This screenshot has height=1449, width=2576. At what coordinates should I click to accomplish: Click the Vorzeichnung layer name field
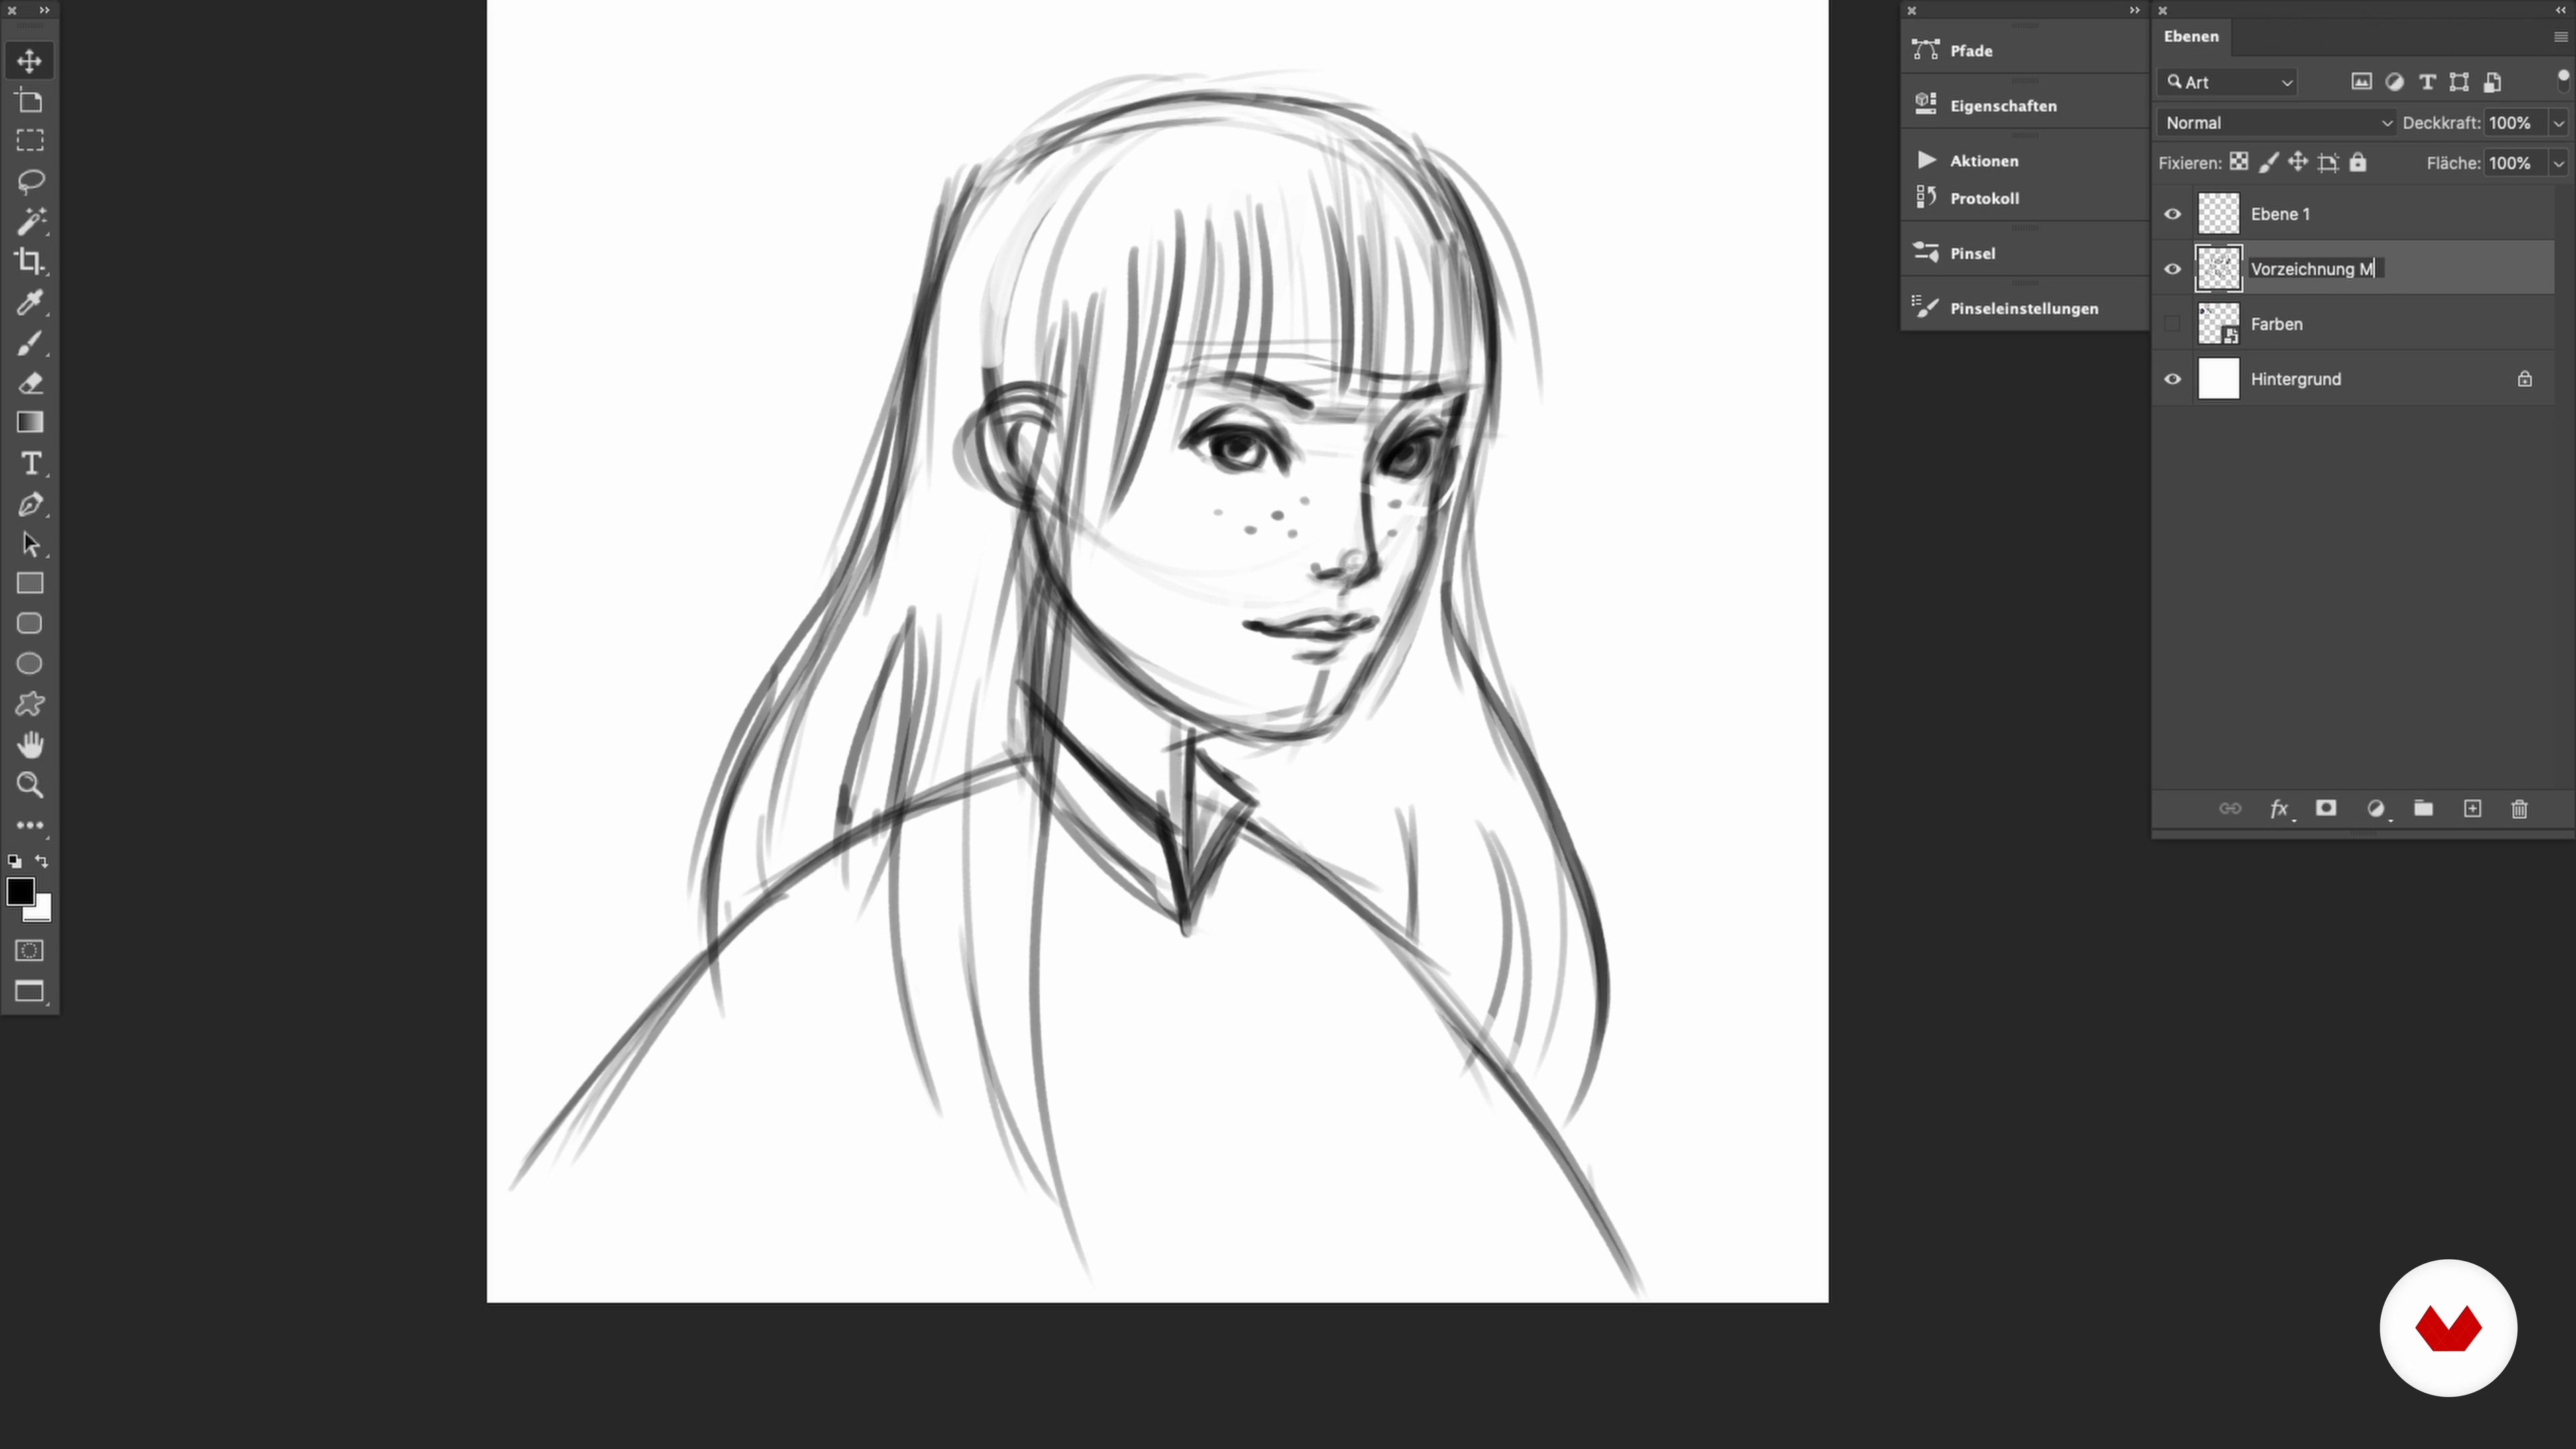(x=2316, y=269)
